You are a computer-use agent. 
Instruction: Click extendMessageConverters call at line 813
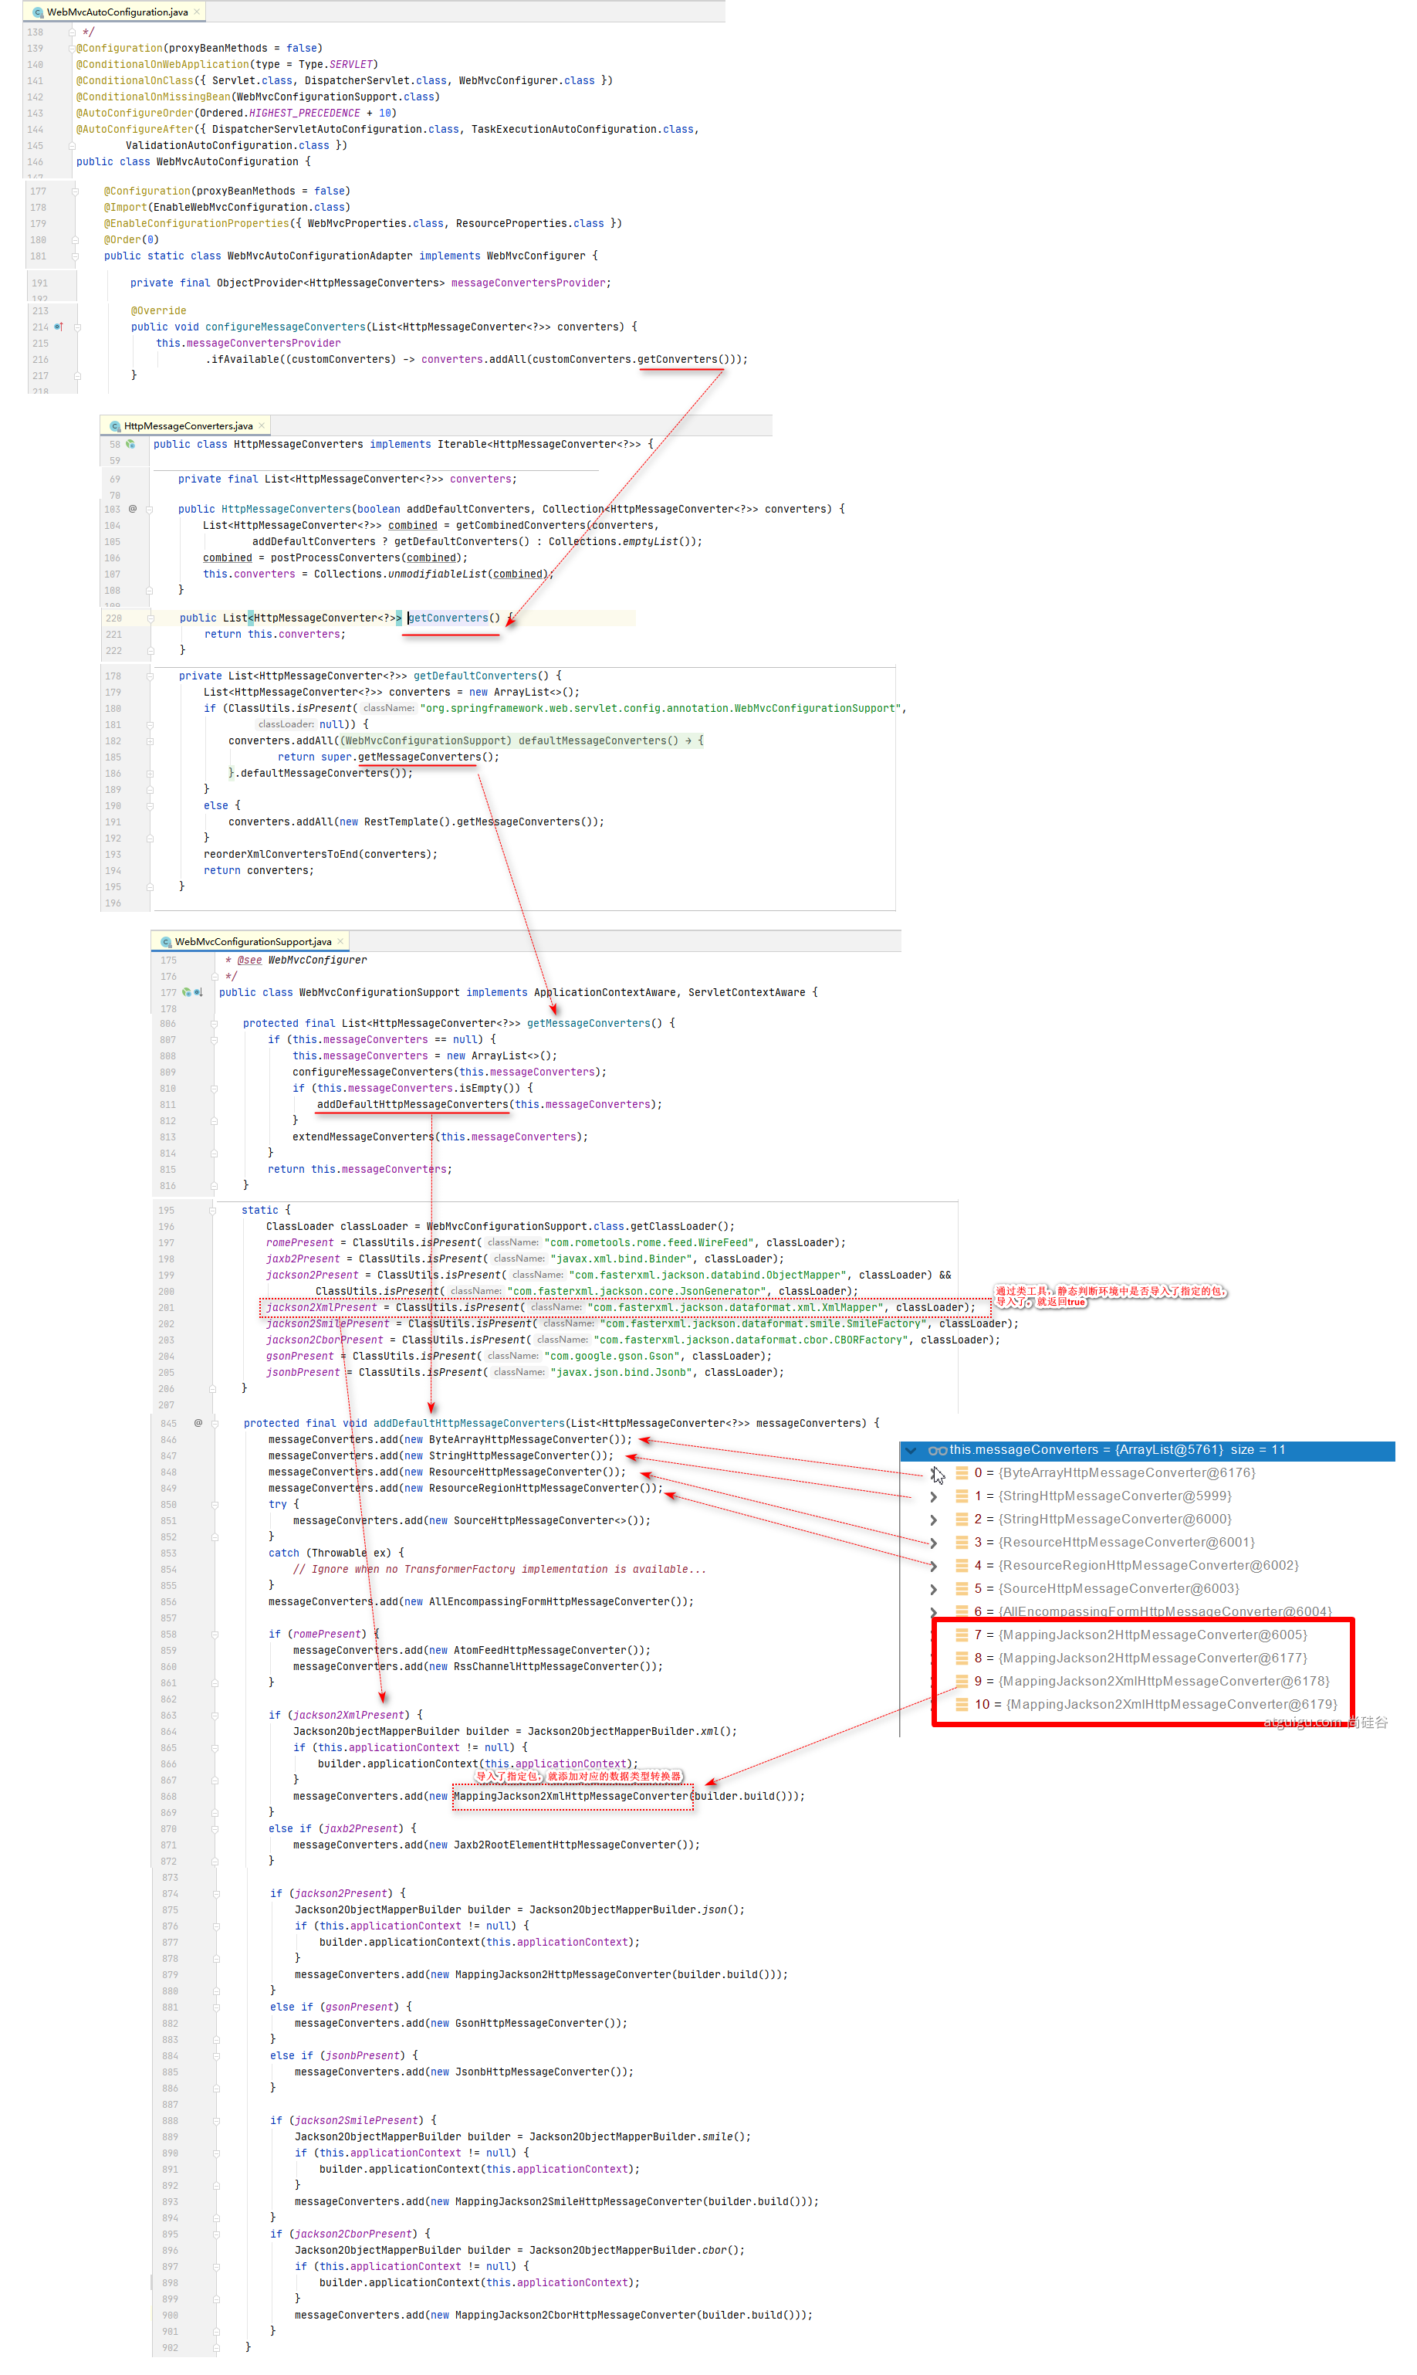click(x=363, y=1137)
